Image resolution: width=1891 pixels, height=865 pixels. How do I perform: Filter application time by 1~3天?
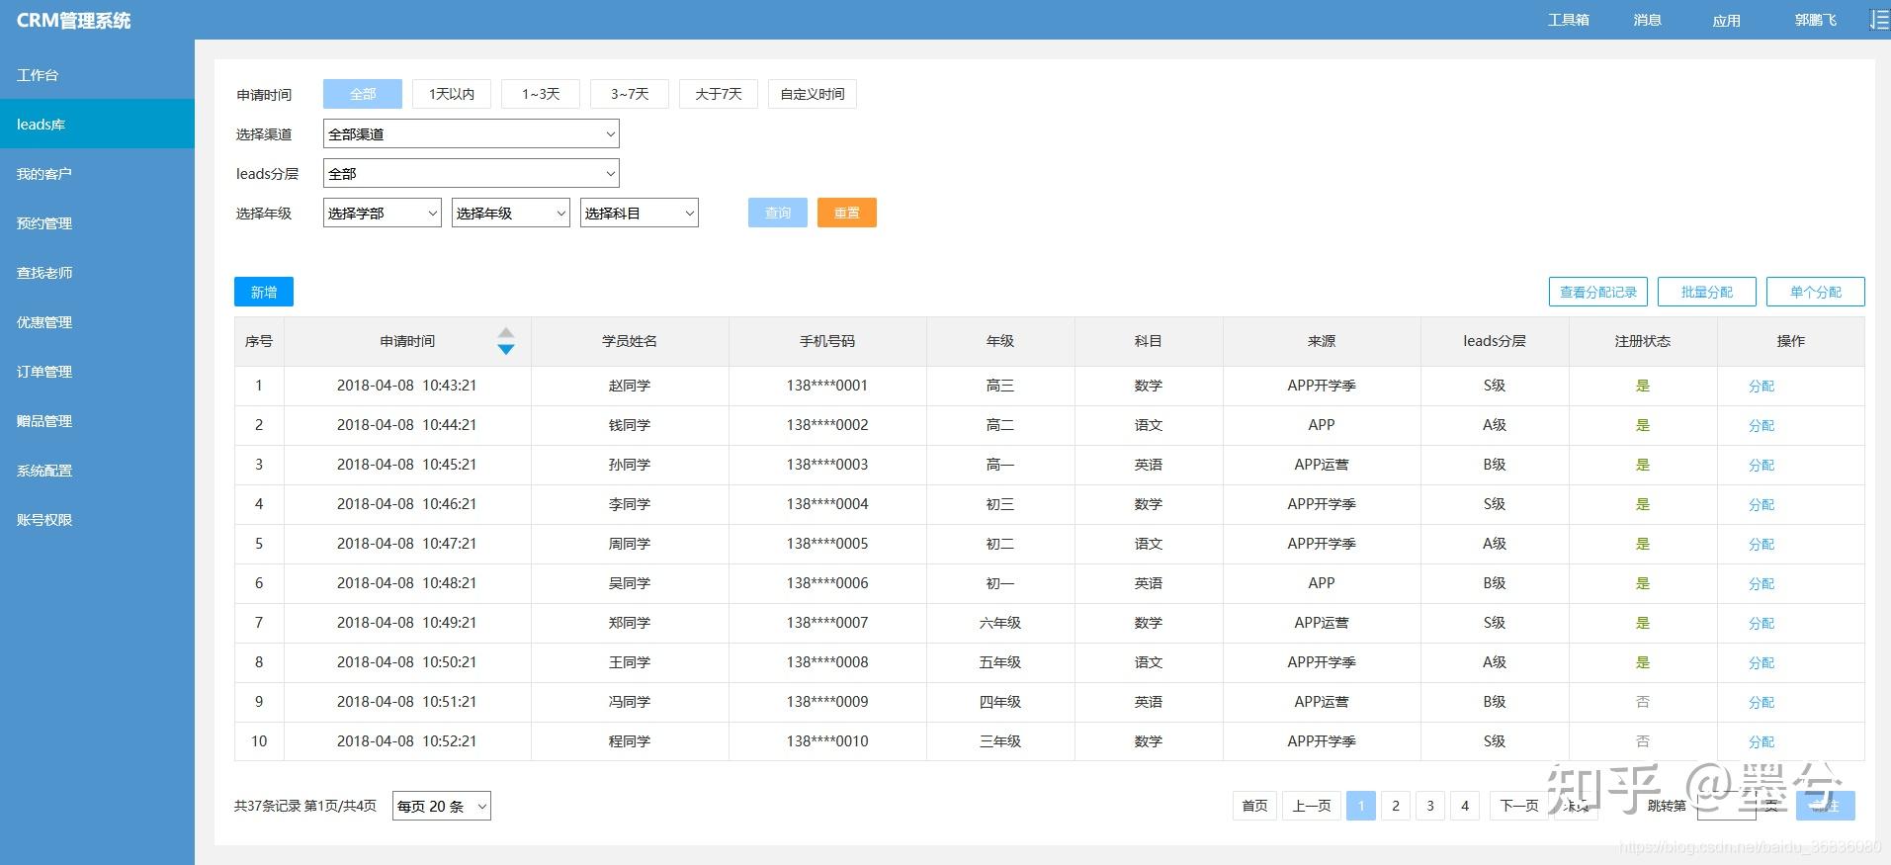pos(541,94)
